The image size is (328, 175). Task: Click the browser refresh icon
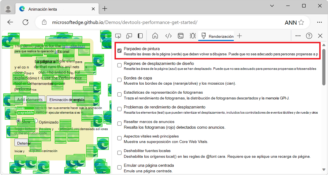click(25, 22)
